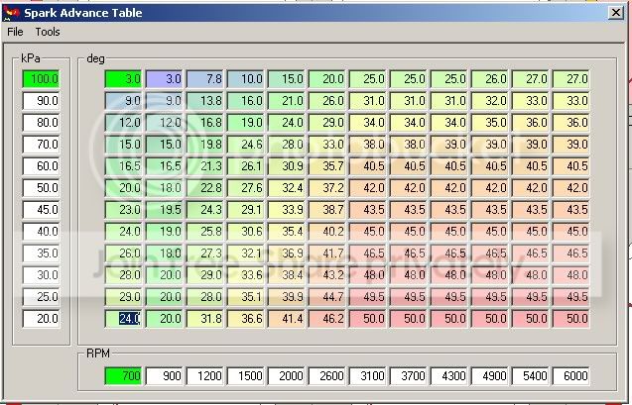
Task: Click the 30.9 deg spark cell
Action: tap(286, 166)
